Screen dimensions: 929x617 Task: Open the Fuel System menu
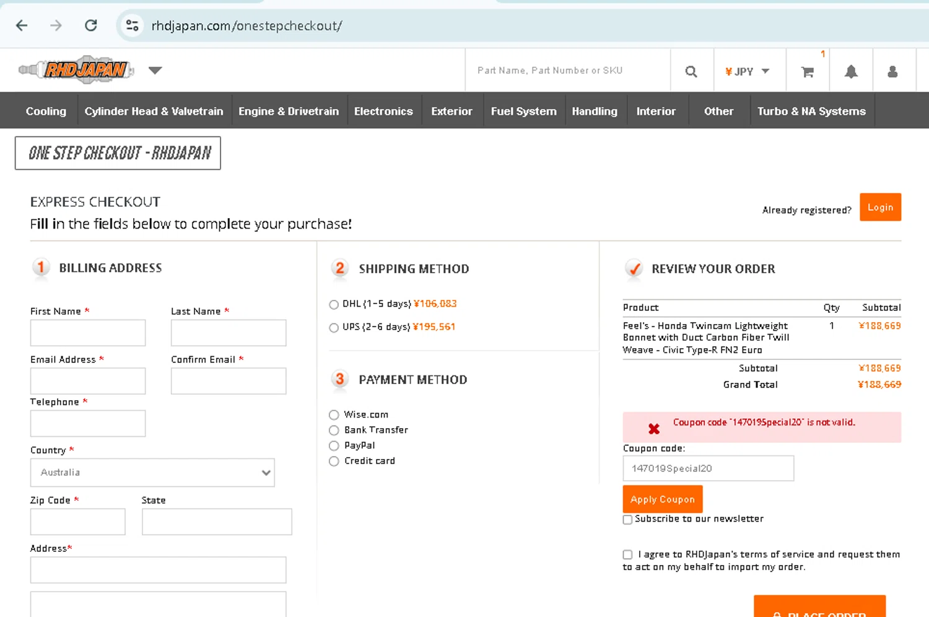(523, 112)
